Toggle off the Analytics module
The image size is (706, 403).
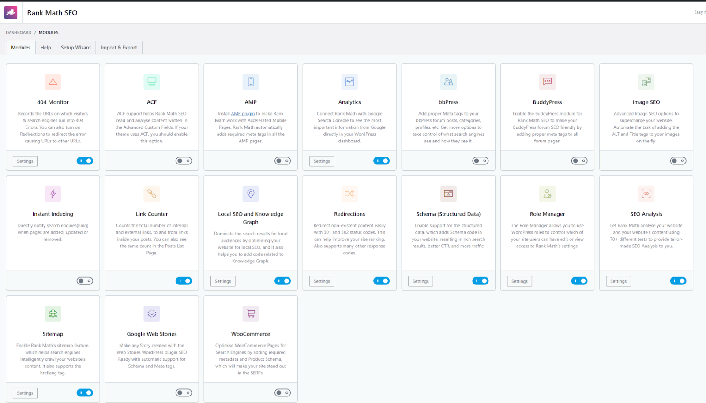pos(381,161)
